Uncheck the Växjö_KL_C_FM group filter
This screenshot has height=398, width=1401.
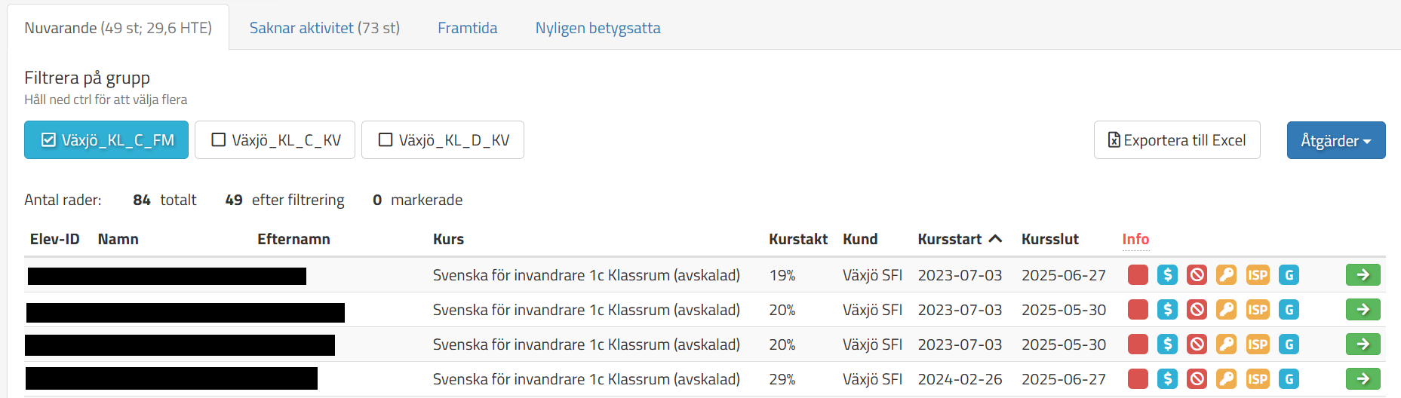point(106,140)
